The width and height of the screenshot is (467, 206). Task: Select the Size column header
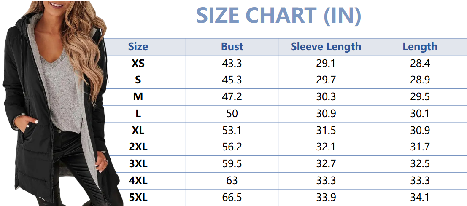(138, 47)
